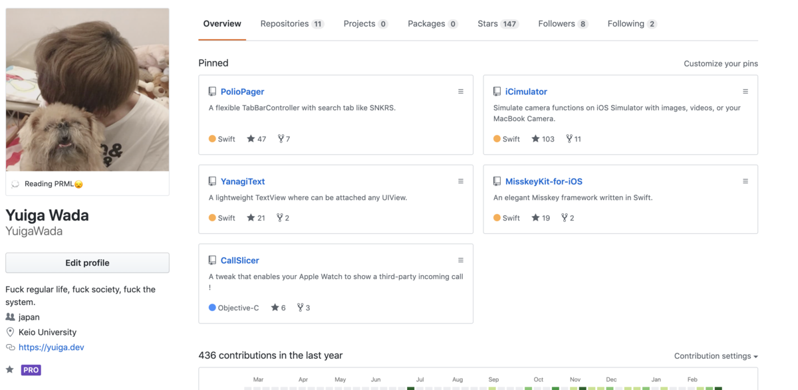Click the Swift language dot on PolioPager
The width and height of the screenshot is (798, 390).
(212, 139)
